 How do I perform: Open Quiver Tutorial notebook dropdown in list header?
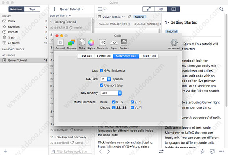click(x=72, y=9)
